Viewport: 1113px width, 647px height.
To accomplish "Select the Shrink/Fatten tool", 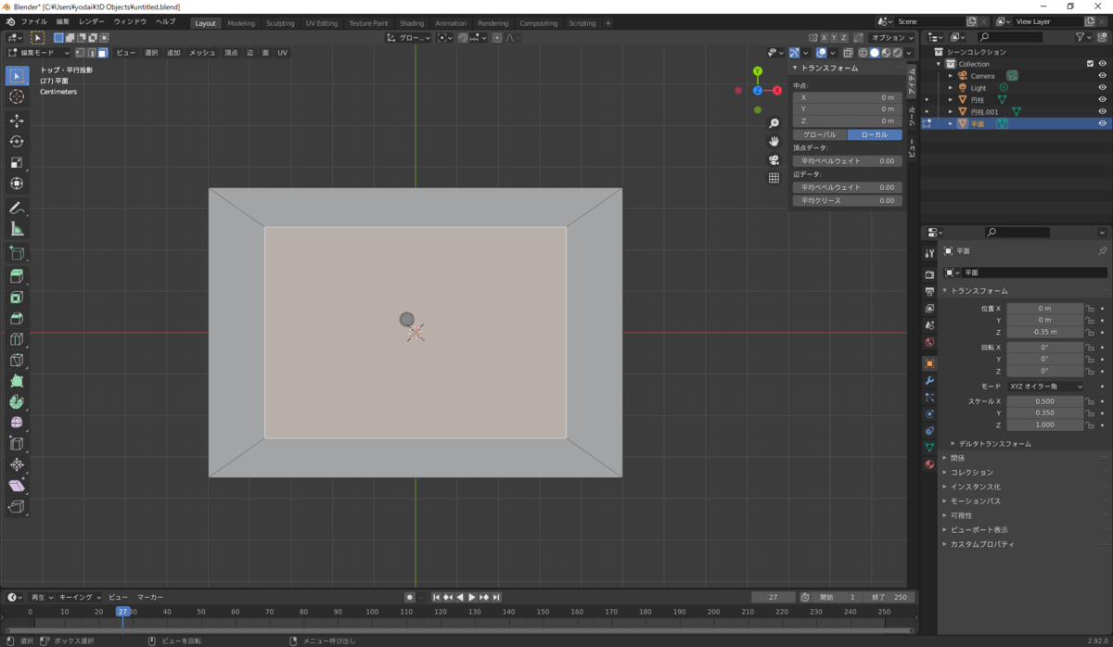I will click(17, 464).
